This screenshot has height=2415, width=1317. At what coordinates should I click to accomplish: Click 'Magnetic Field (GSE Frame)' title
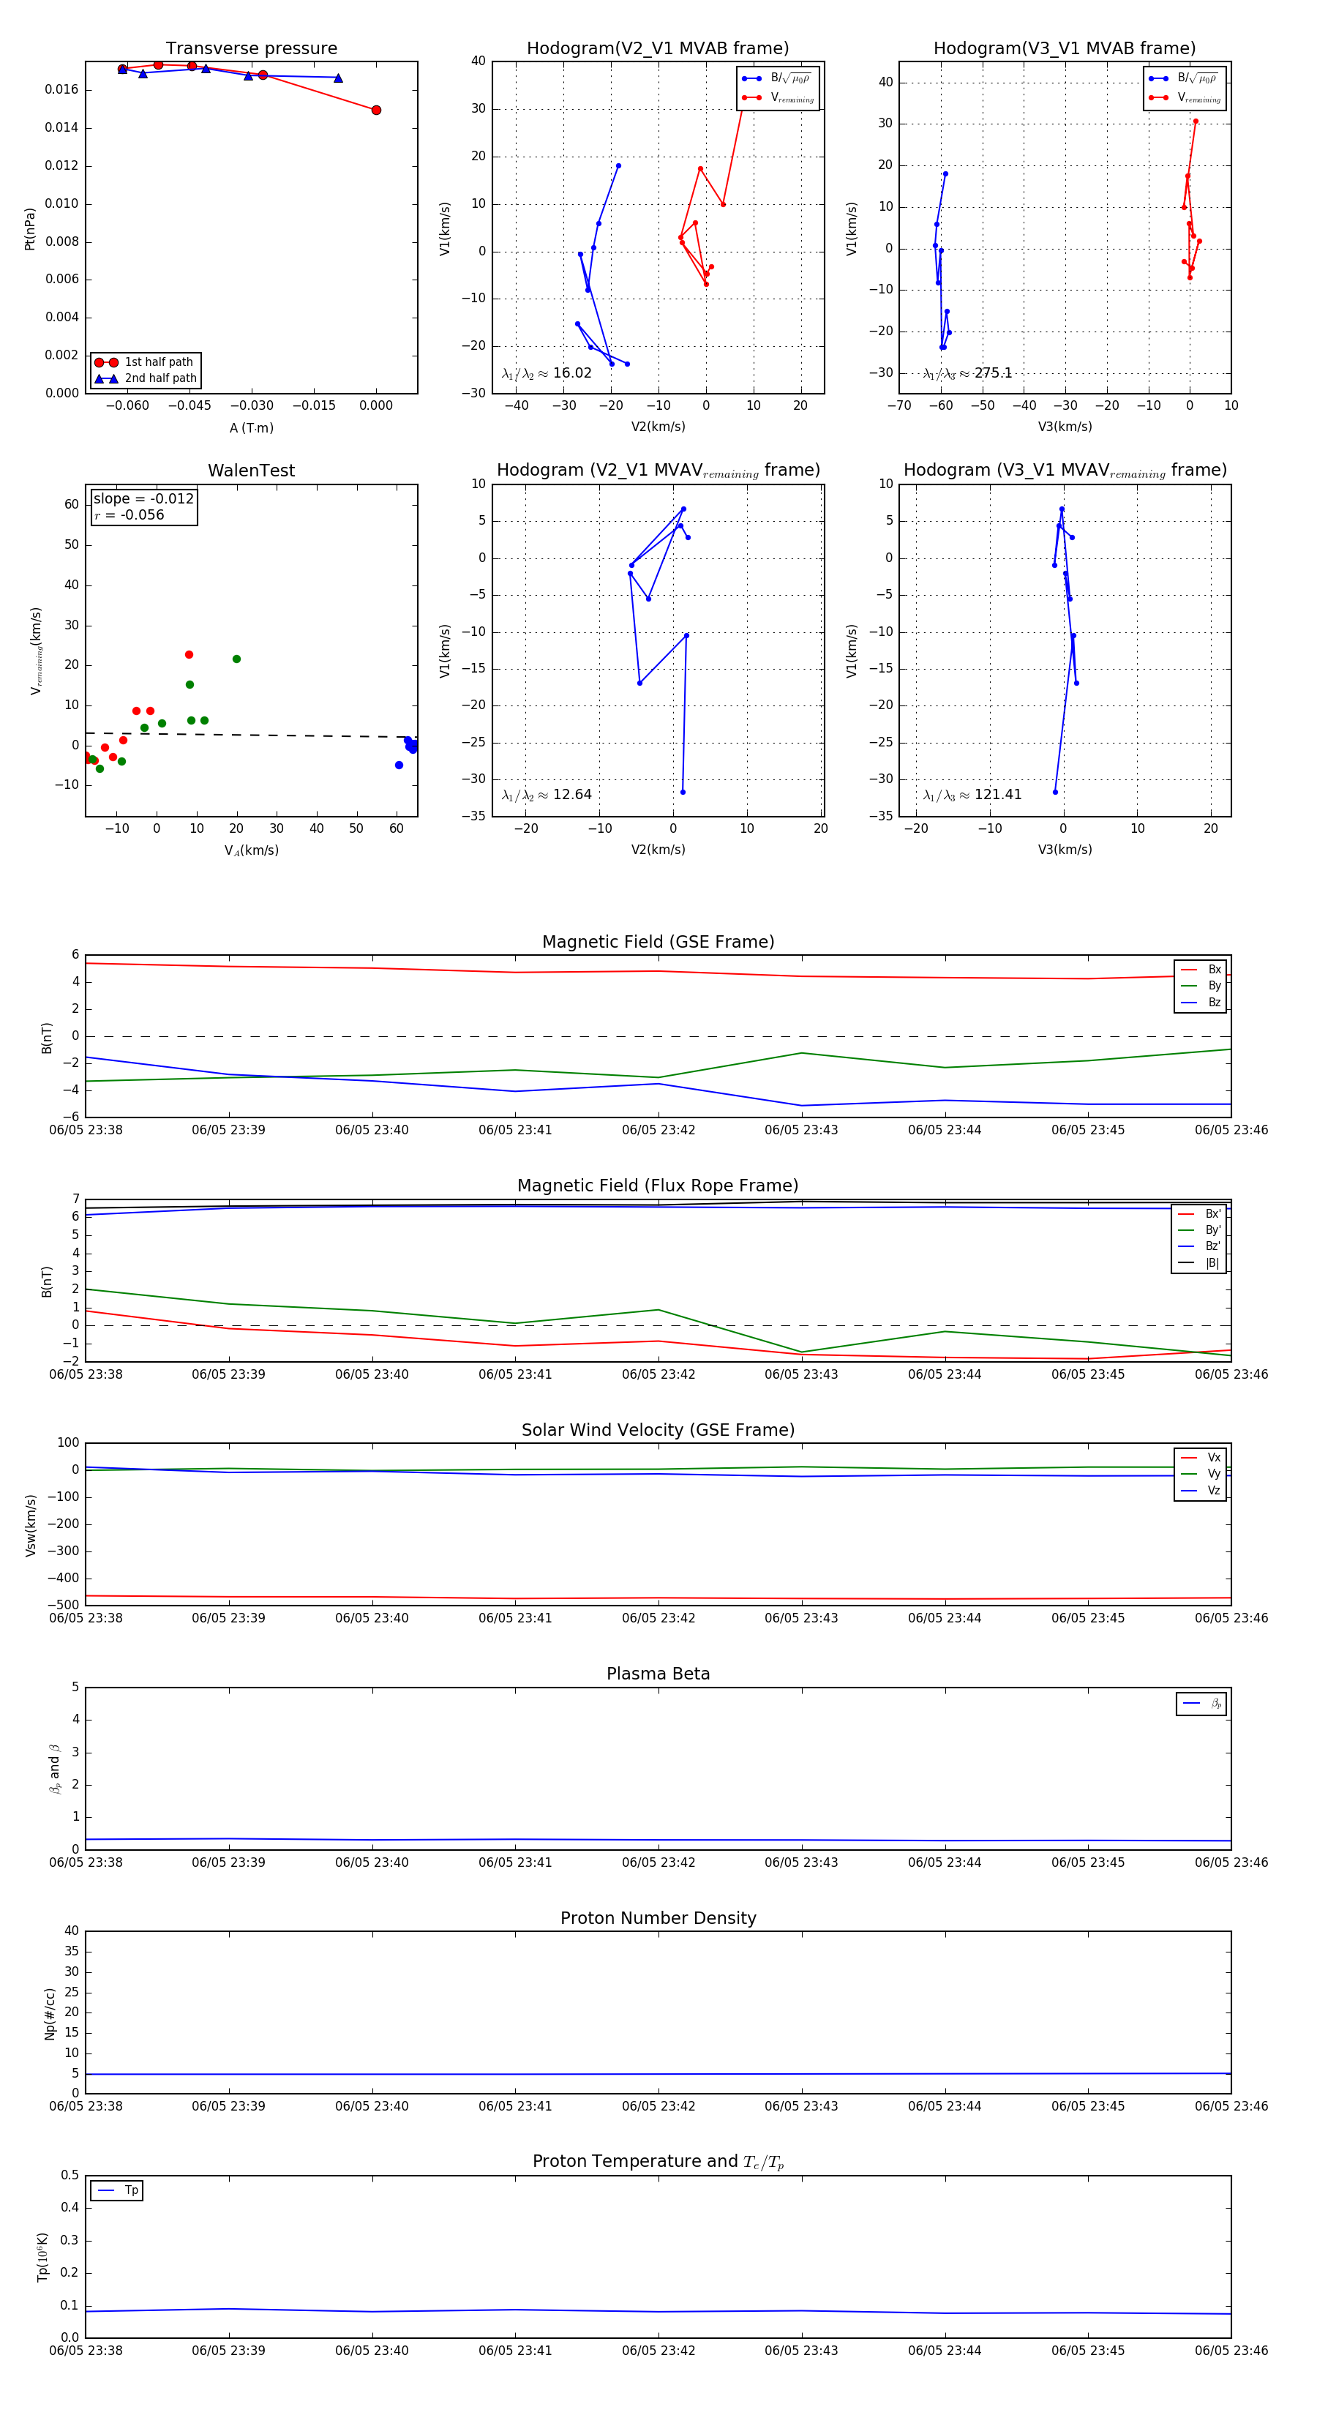coord(658,942)
